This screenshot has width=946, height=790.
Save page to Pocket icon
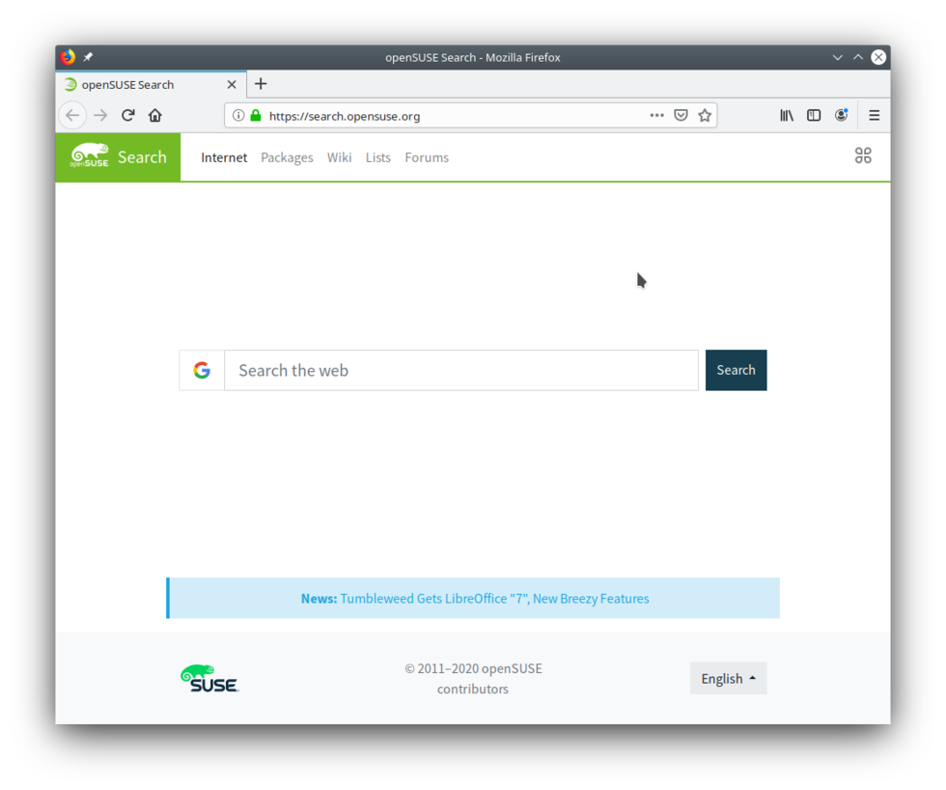point(681,115)
